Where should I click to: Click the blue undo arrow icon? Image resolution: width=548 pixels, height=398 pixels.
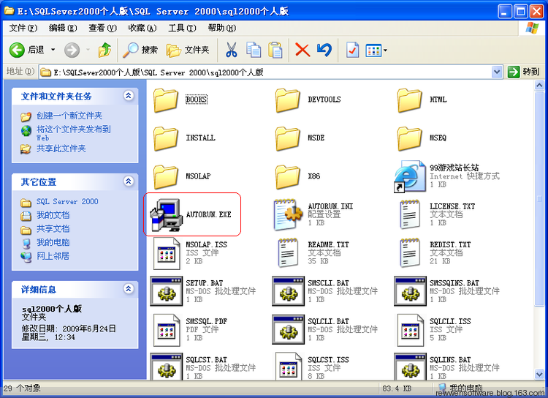point(324,50)
